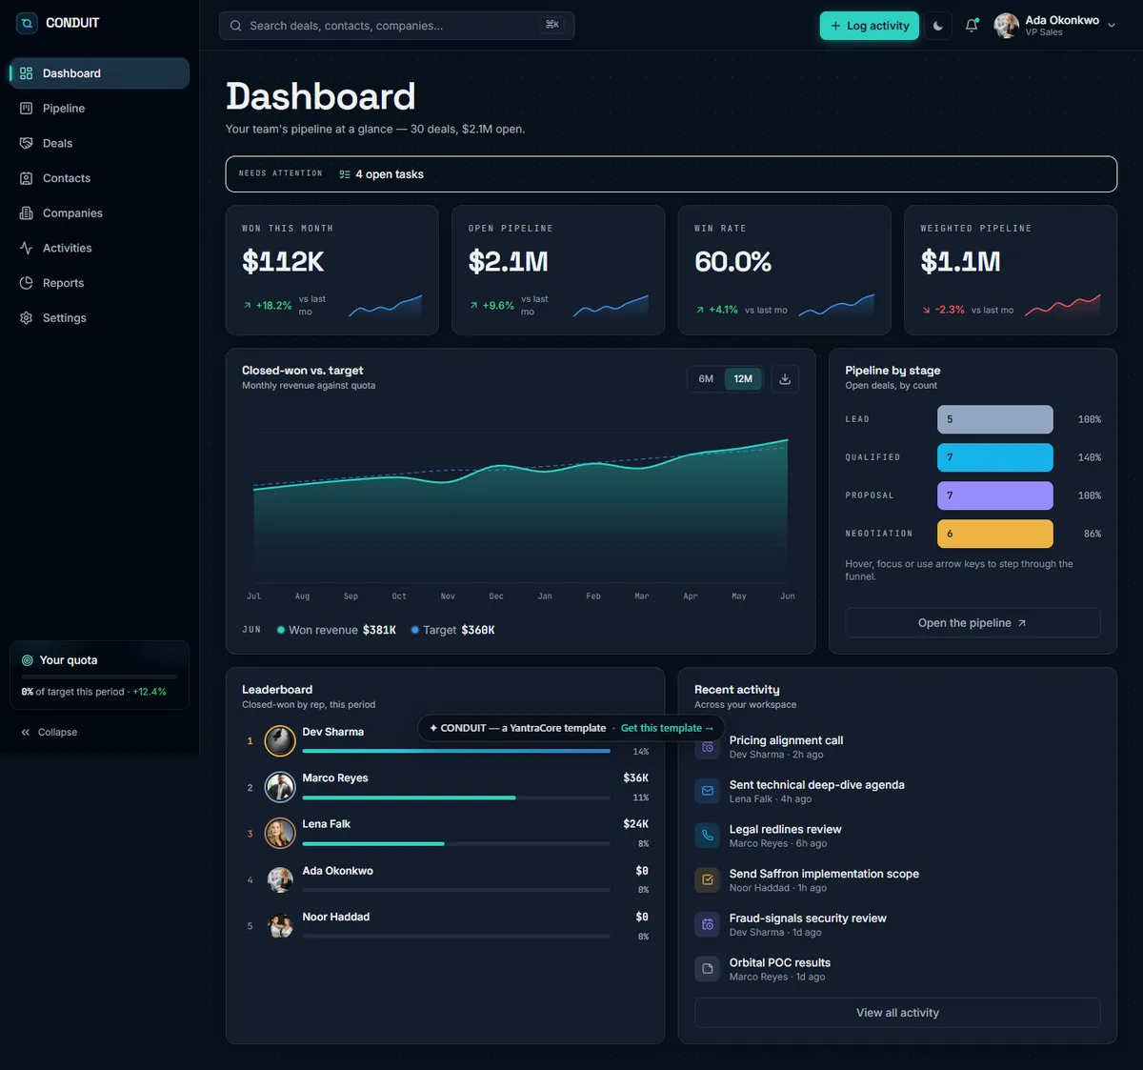Switch chart range to 12M
Screen dimensions: 1143x1070
[x=743, y=379]
